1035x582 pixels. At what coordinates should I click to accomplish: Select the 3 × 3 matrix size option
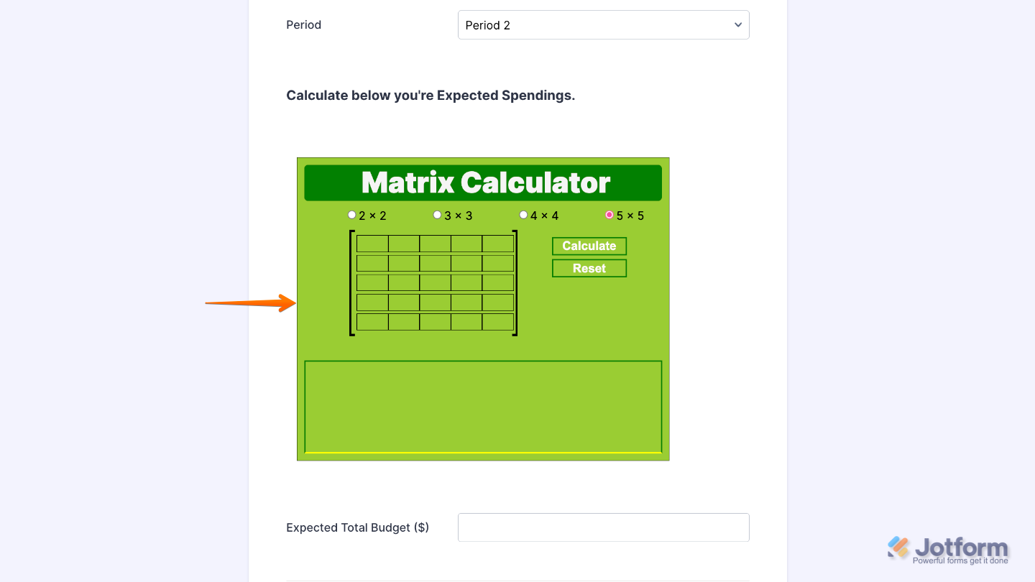tap(437, 215)
